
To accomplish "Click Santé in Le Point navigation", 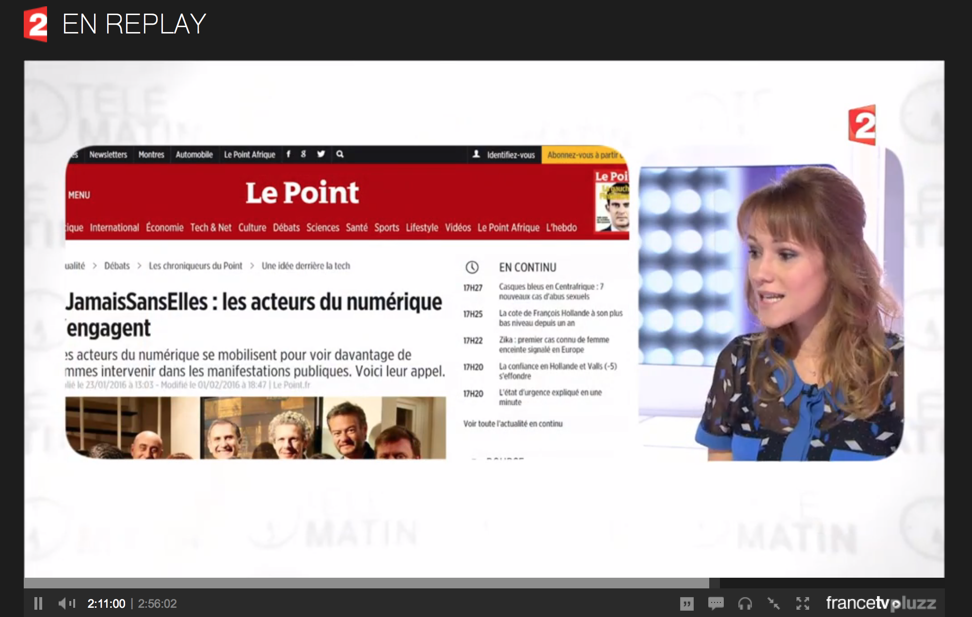I will coord(357,227).
